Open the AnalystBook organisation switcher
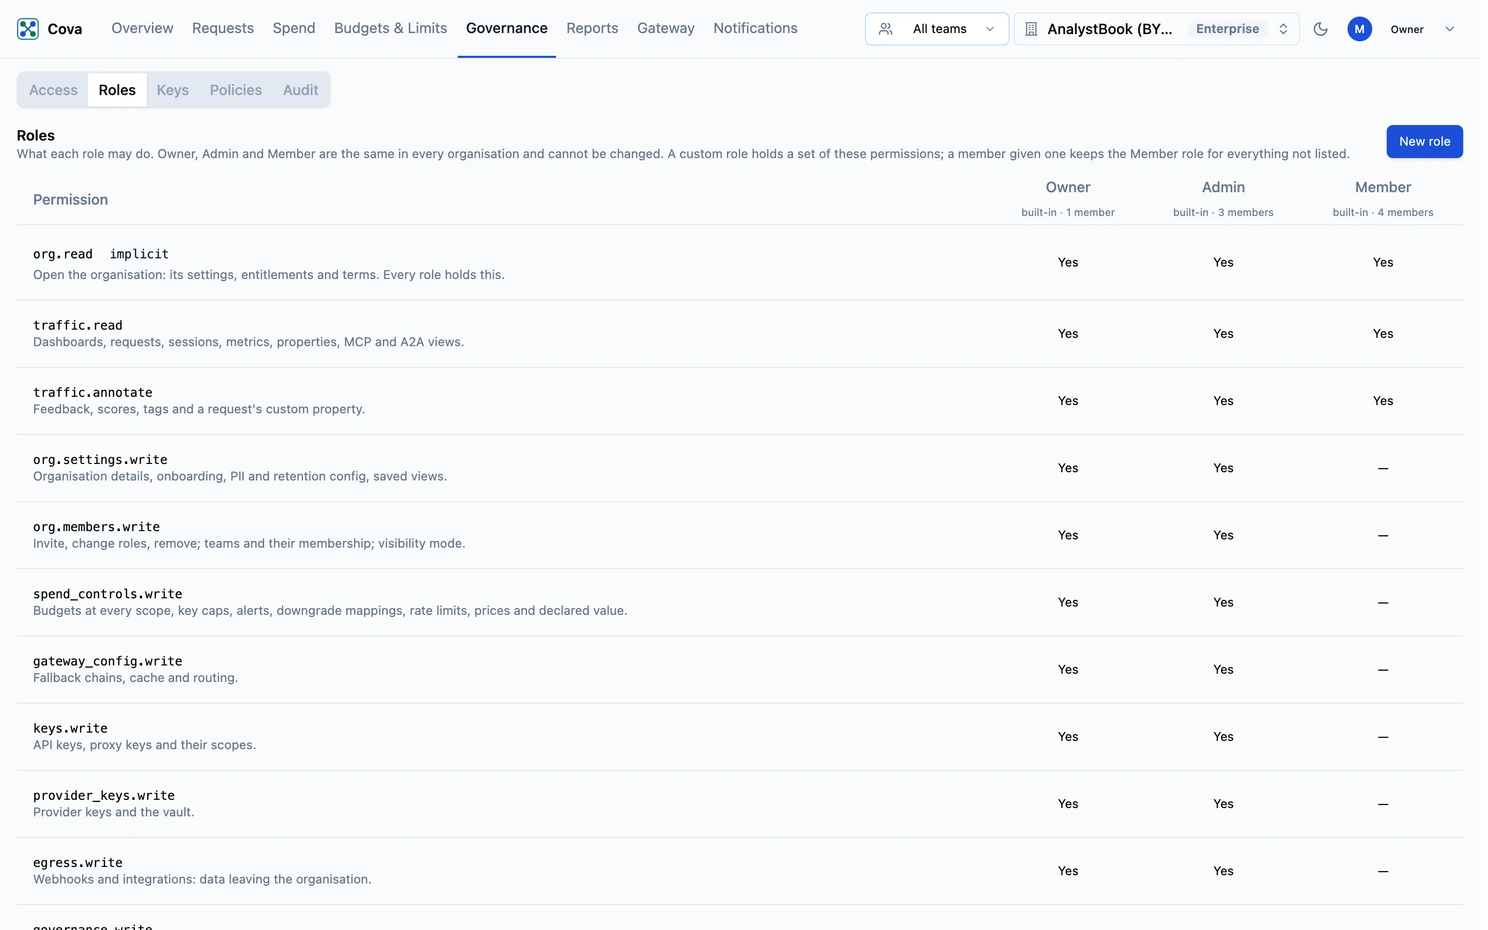 [1156, 29]
